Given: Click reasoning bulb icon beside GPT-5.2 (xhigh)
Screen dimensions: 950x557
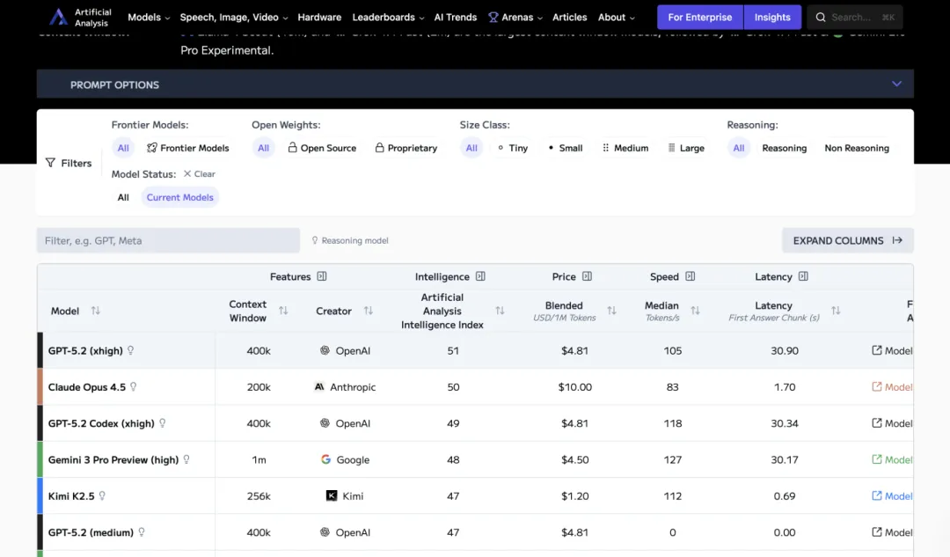Looking at the screenshot, I should tap(131, 349).
